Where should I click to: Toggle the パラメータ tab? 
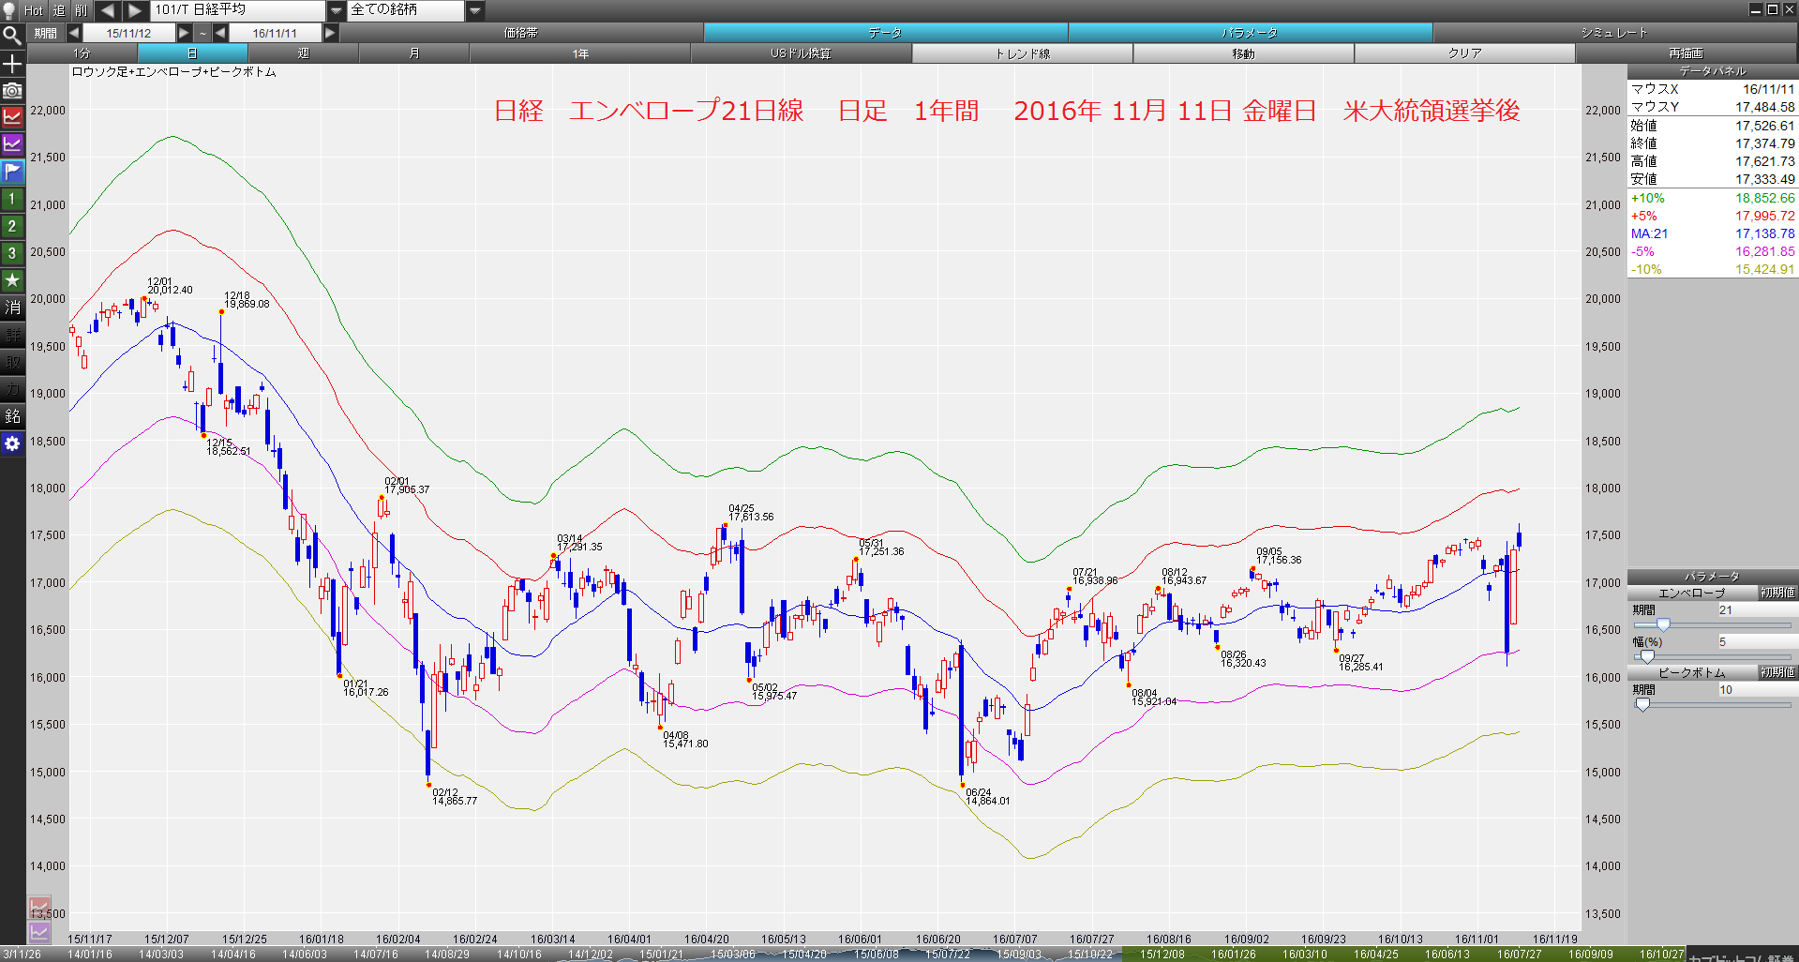click(x=1250, y=33)
